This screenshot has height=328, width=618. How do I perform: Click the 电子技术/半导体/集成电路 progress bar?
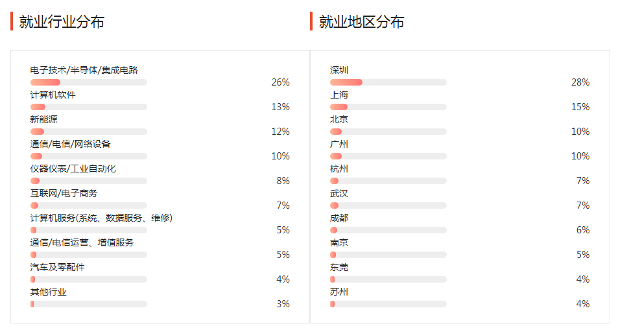(88, 82)
